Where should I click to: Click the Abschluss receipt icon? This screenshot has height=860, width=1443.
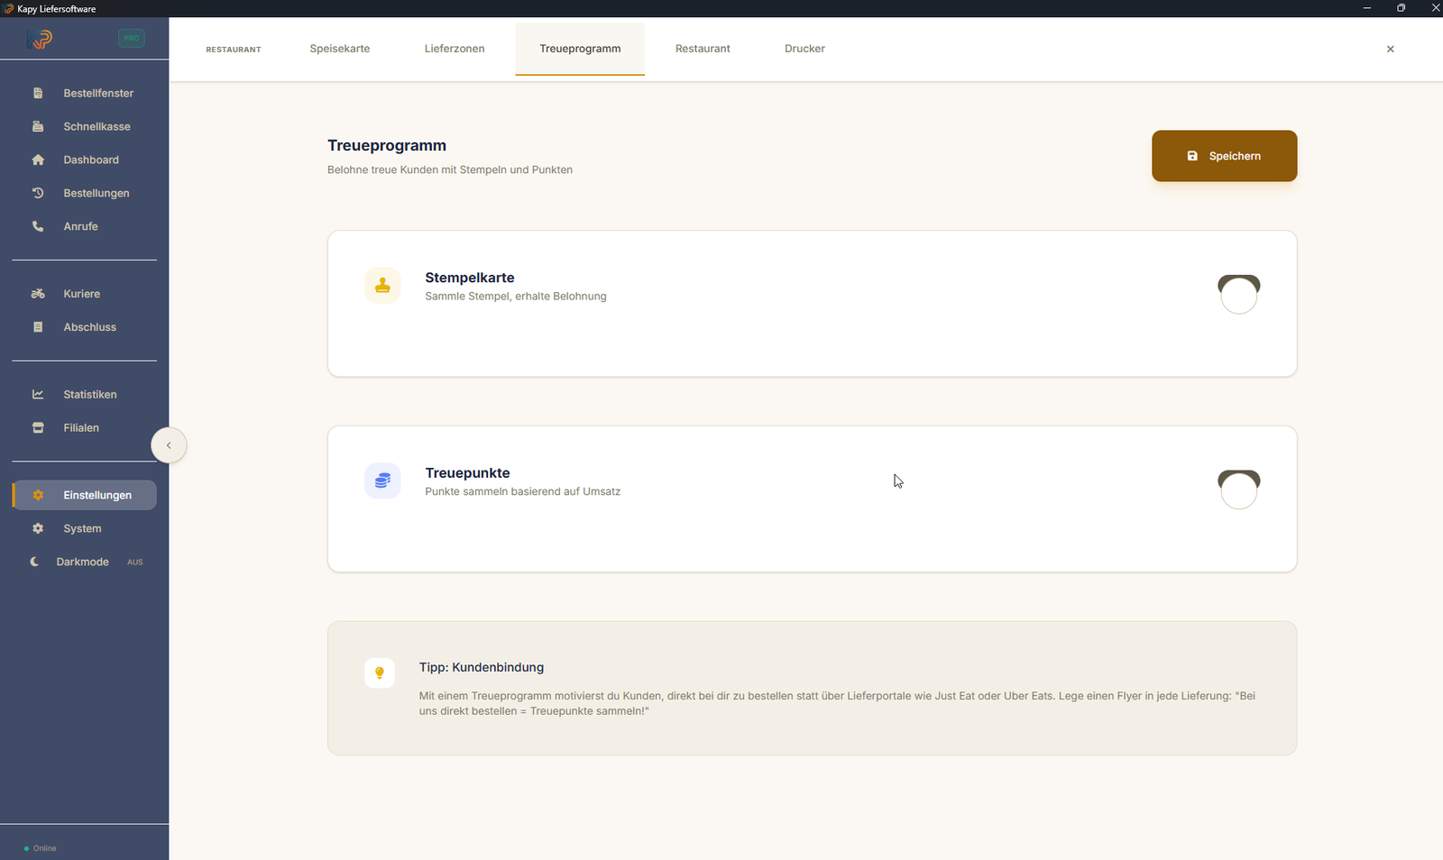click(x=38, y=327)
